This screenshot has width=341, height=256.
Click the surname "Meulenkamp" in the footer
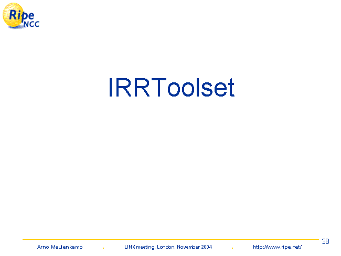pyautogui.click(x=67, y=247)
